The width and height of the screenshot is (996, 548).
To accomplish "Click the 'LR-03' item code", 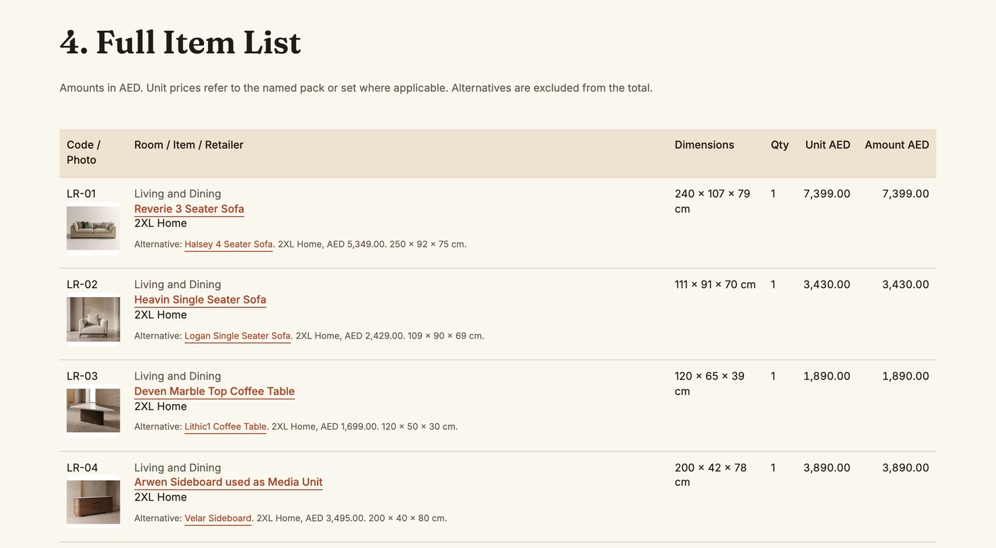I will [82, 376].
